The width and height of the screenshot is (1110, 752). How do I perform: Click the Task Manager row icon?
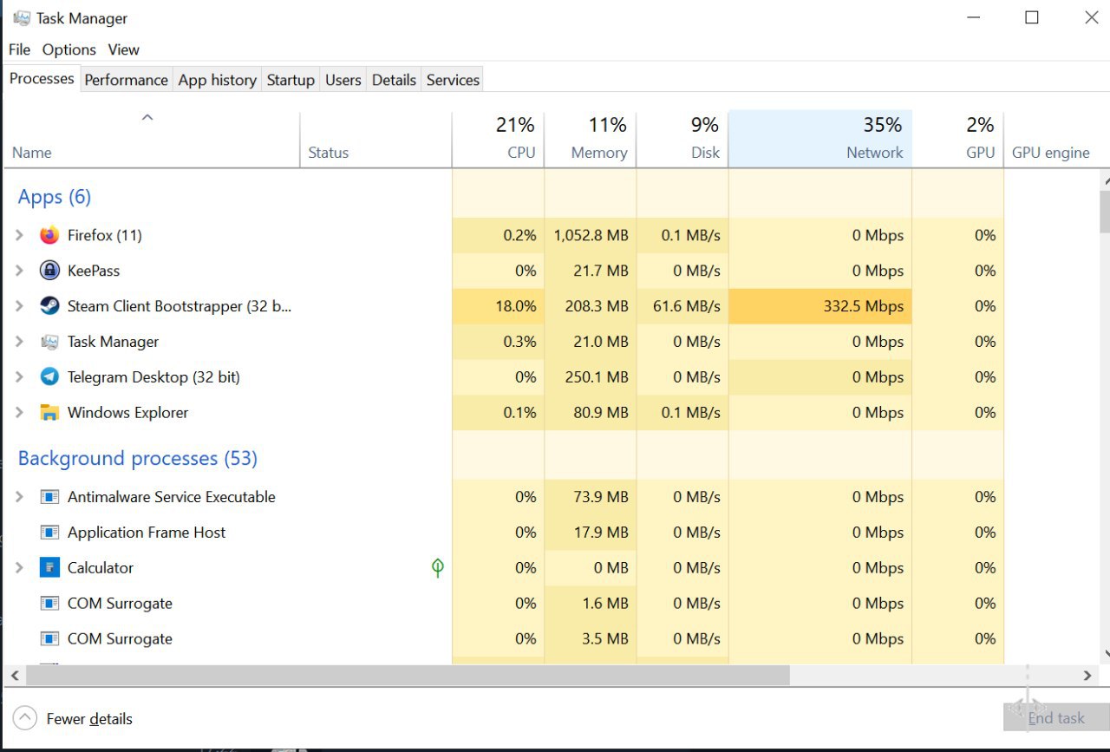pyautogui.click(x=49, y=342)
